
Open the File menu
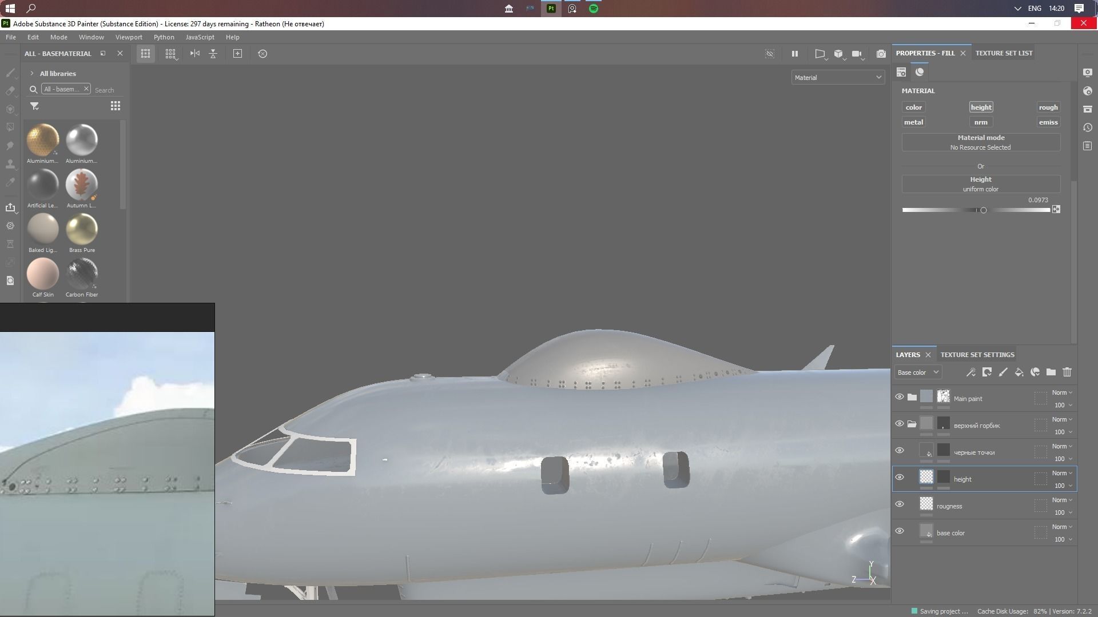click(11, 37)
